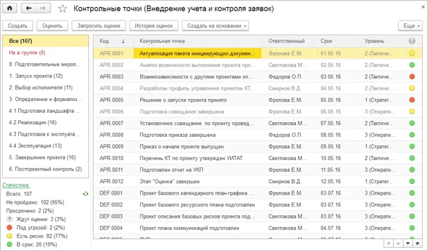428x251 pixels.
Task: Jump to the last list row arrow
Action: [417, 243]
